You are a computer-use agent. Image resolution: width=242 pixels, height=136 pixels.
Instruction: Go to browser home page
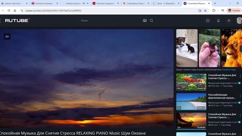[15, 11]
